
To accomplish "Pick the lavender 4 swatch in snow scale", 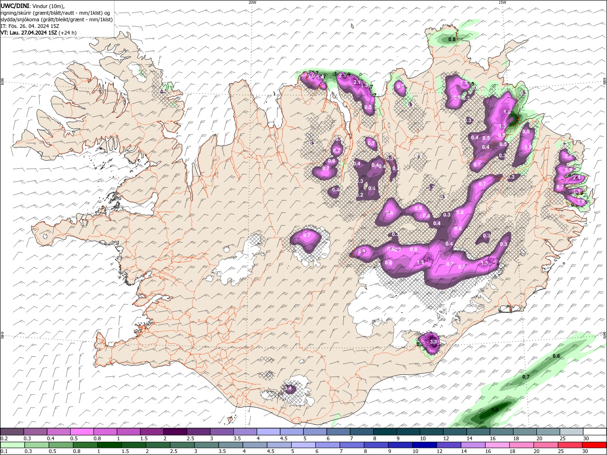I will [x=268, y=432].
